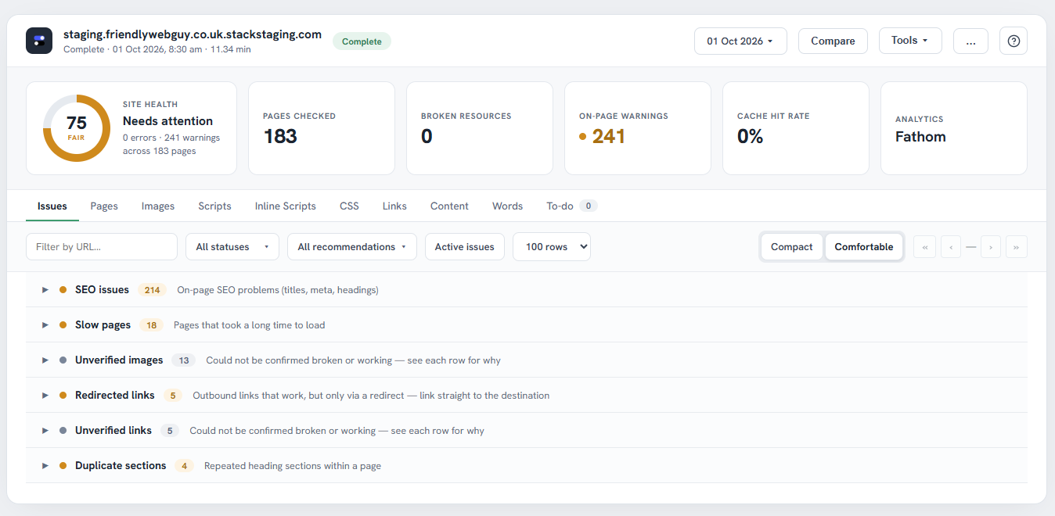Screen dimensions: 1055x516
Task: Open the Tools dropdown menu
Action: click(x=910, y=41)
